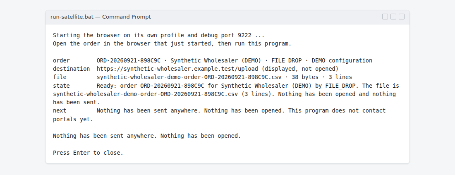Viewport: 455px width, 175px height.
Task: Click the run-satellite.bat window title
Action: (x=101, y=17)
